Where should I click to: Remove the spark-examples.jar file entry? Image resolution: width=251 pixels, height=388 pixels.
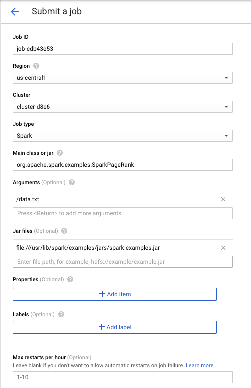tap(223, 248)
